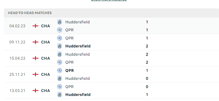Click England flag for 13.03.21 match
The image size is (219, 101).
coord(35,90)
